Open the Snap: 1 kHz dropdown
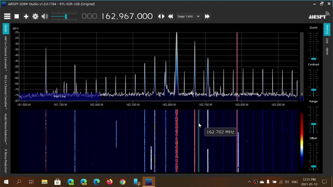 (189, 16)
